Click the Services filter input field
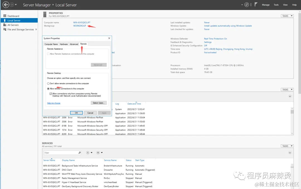 (x=61, y=153)
